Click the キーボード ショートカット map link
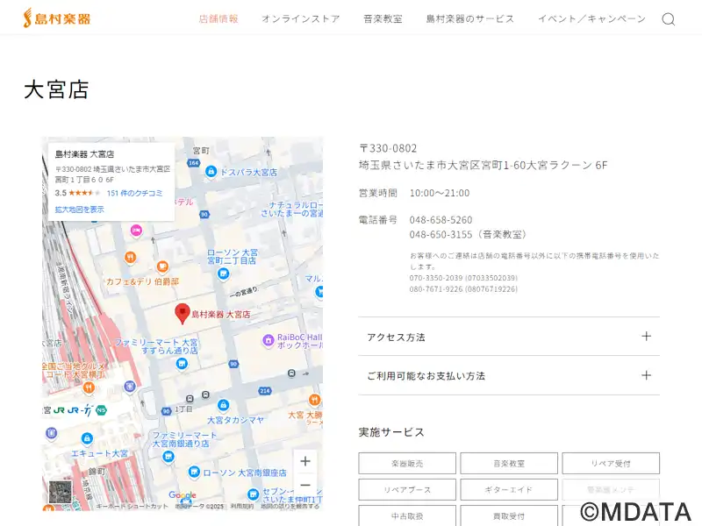The width and height of the screenshot is (702, 526). [x=133, y=507]
